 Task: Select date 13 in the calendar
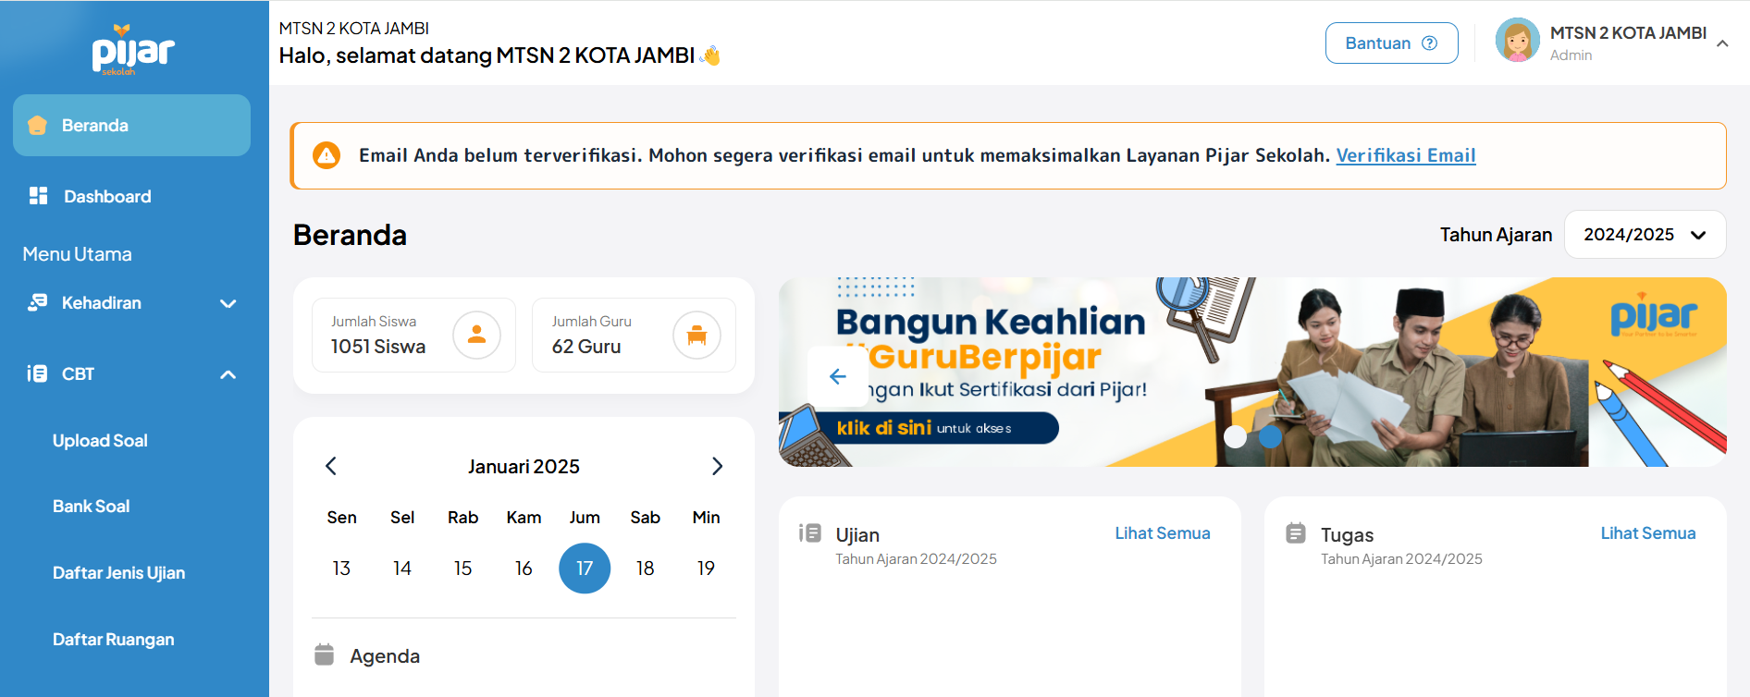tap(341, 569)
